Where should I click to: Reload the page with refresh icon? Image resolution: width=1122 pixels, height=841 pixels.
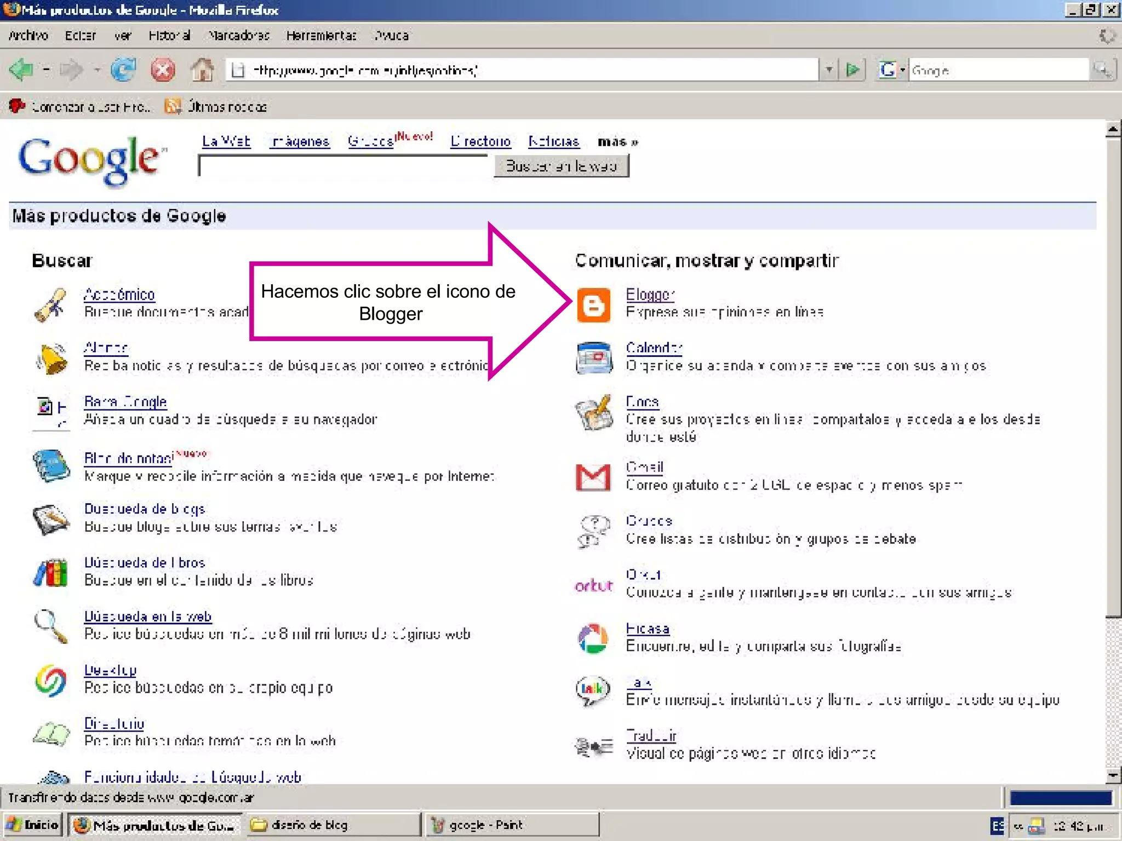[x=123, y=70]
